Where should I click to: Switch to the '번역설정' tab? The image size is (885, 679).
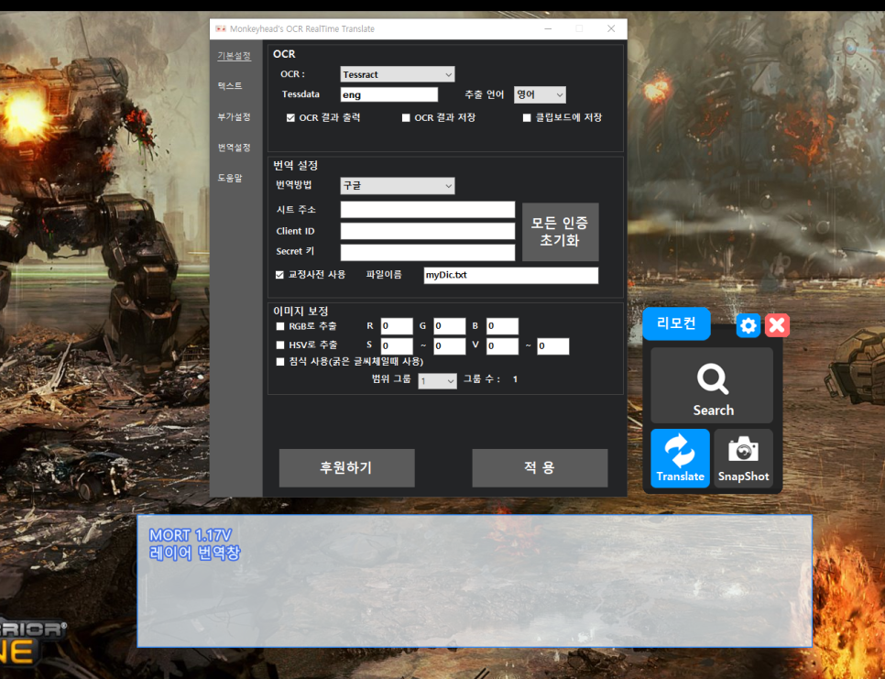(235, 148)
